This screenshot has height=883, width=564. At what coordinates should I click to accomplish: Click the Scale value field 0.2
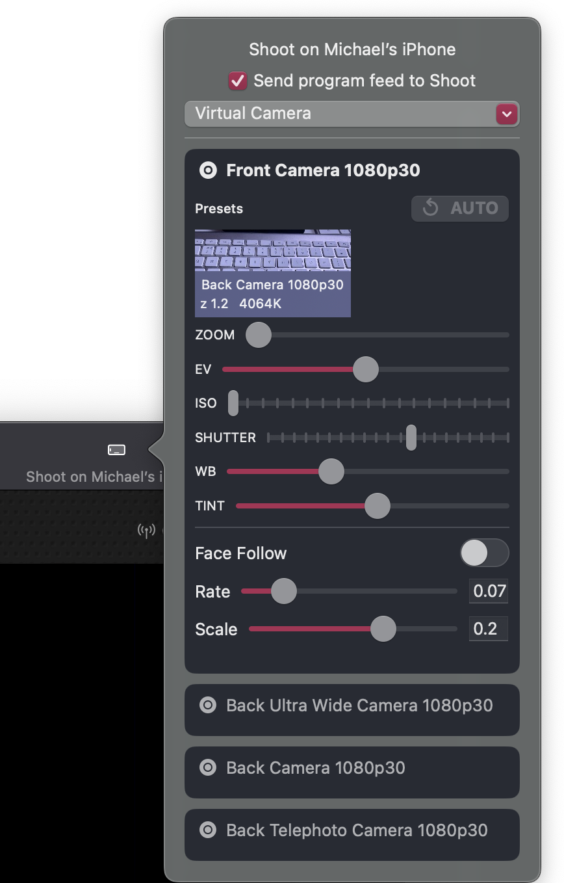click(489, 629)
